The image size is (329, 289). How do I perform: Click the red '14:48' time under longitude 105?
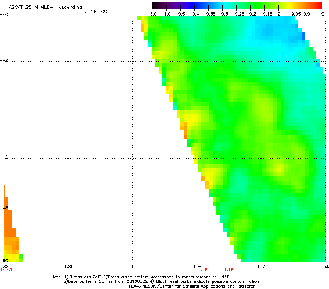pos(6,270)
